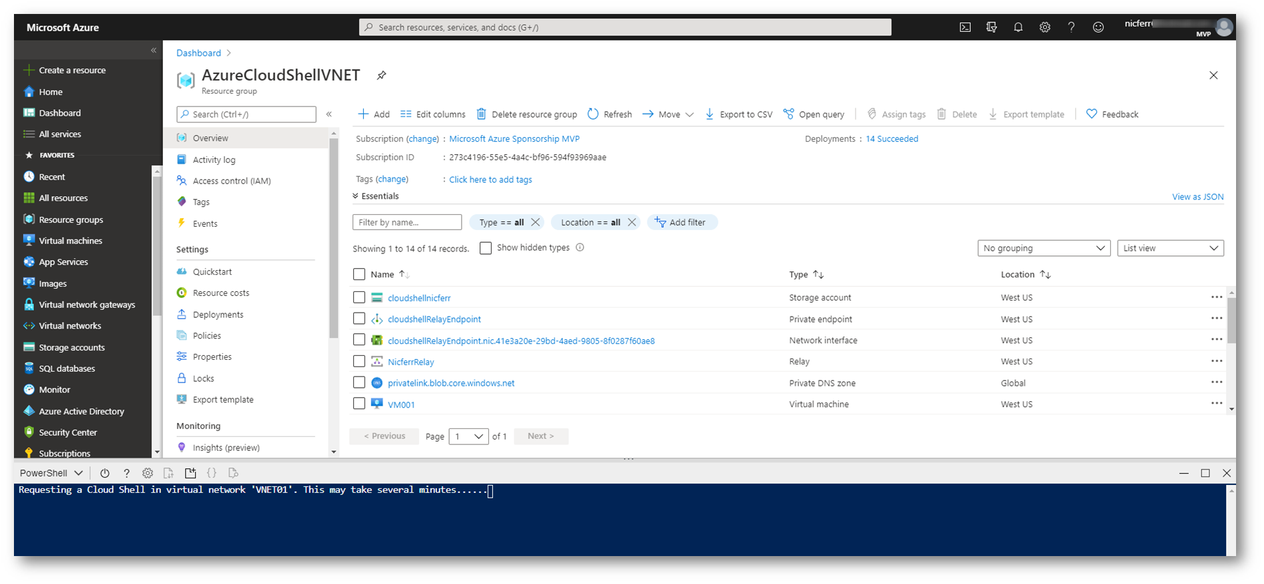The height and width of the screenshot is (584, 1264).
Task: Click breadcrumb chevron after Dashboard
Action: [x=229, y=53]
